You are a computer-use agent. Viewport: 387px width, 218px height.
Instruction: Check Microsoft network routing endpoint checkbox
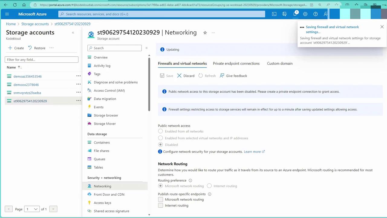(x=161, y=199)
